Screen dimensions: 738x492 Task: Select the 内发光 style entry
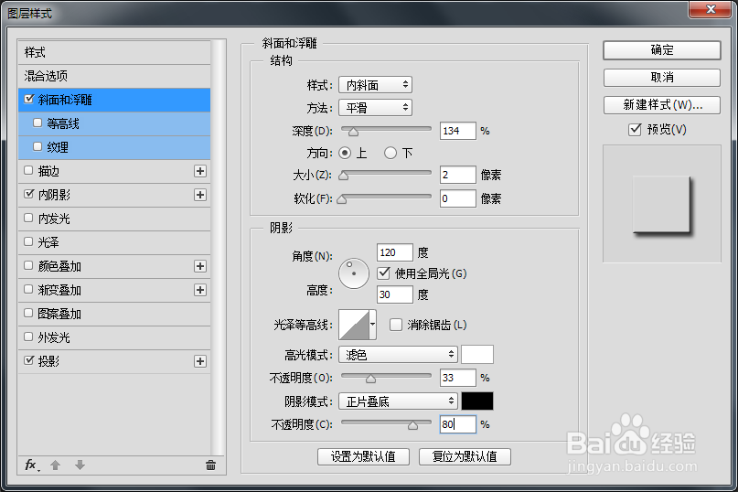coord(114,219)
